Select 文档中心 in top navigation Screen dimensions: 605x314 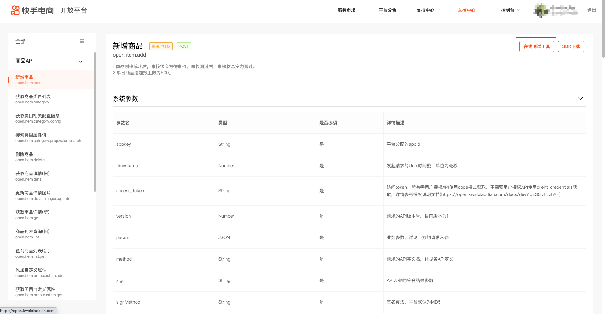tap(467, 10)
